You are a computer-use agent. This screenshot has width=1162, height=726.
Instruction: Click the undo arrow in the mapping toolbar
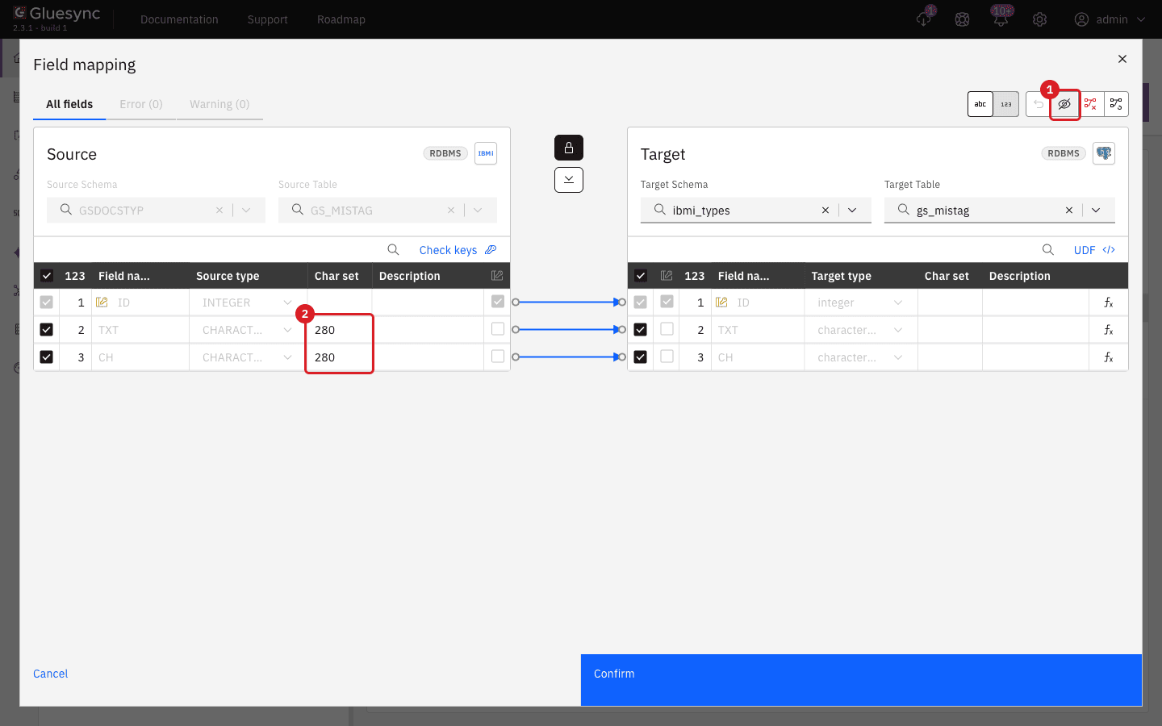[x=1039, y=104]
